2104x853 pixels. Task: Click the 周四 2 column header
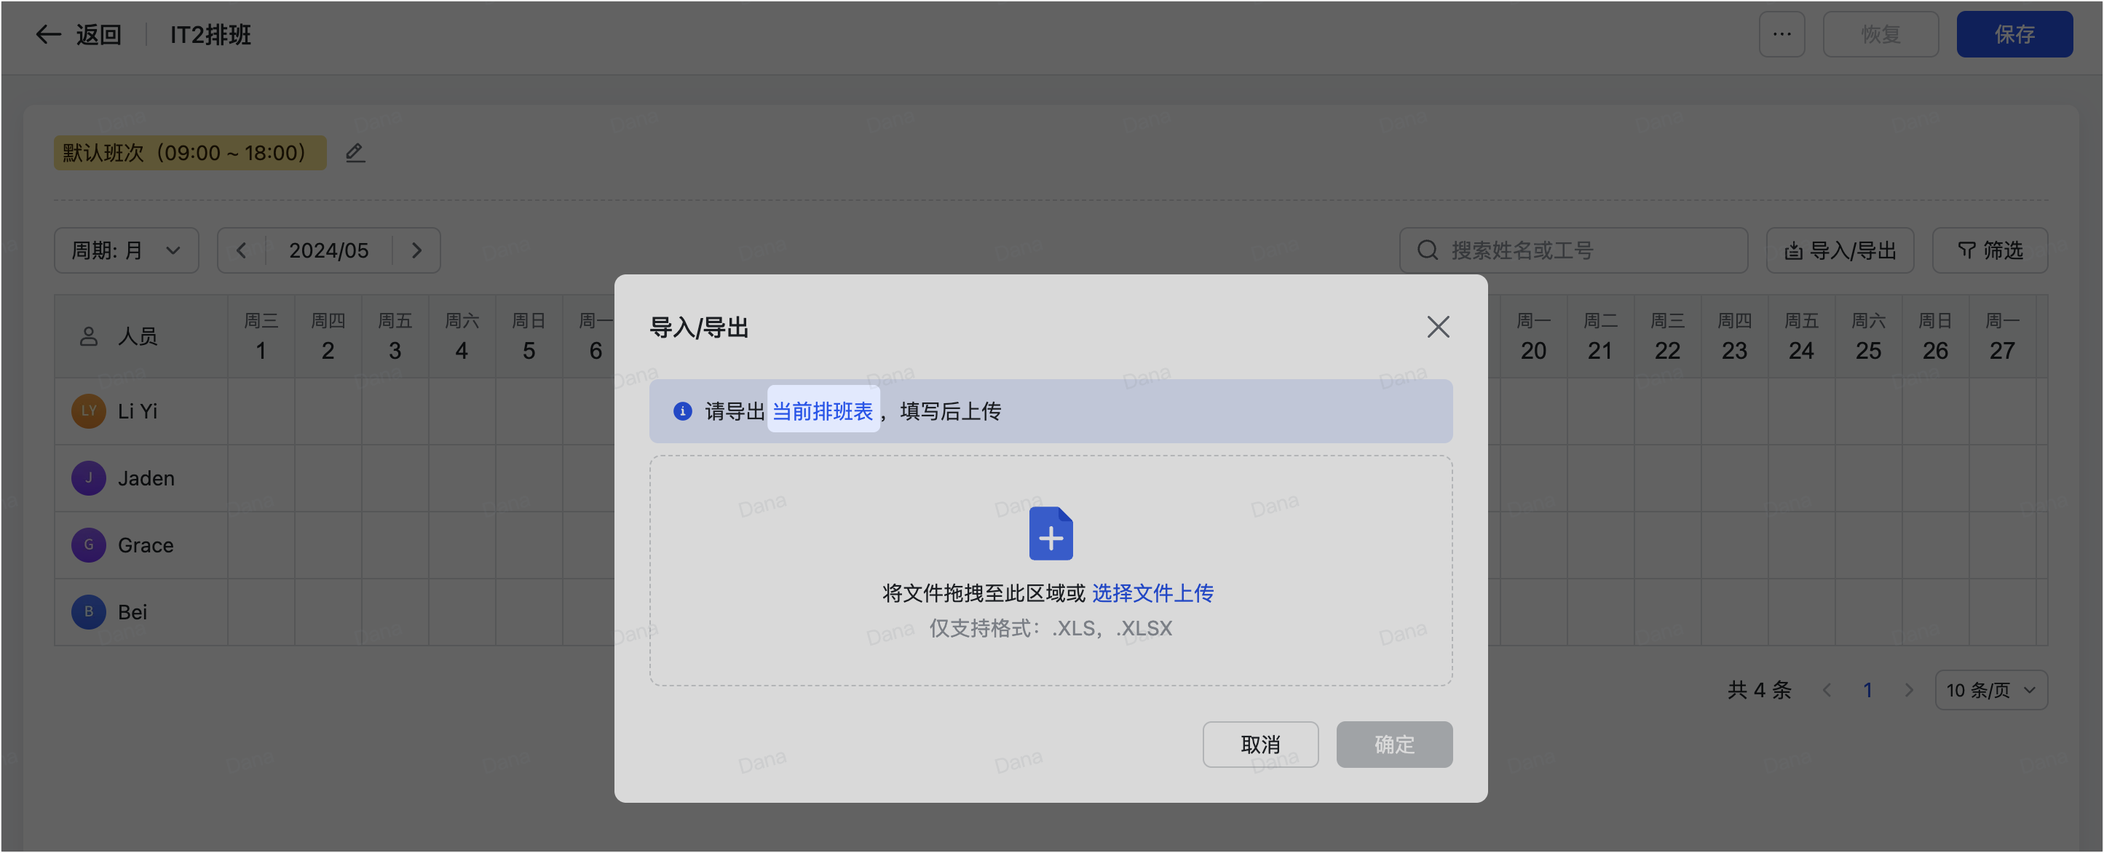[x=328, y=336]
